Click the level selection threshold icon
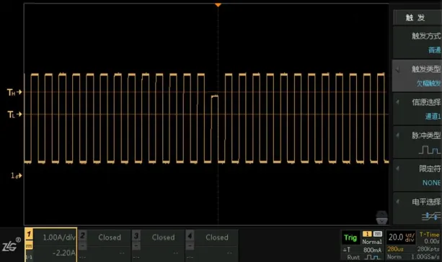The height and width of the screenshot is (262, 442). (431, 216)
